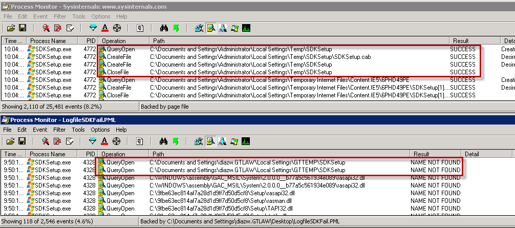Toggle Show Network Activity in upper toolbar
The width and height of the screenshot is (515, 228).
click(223, 28)
